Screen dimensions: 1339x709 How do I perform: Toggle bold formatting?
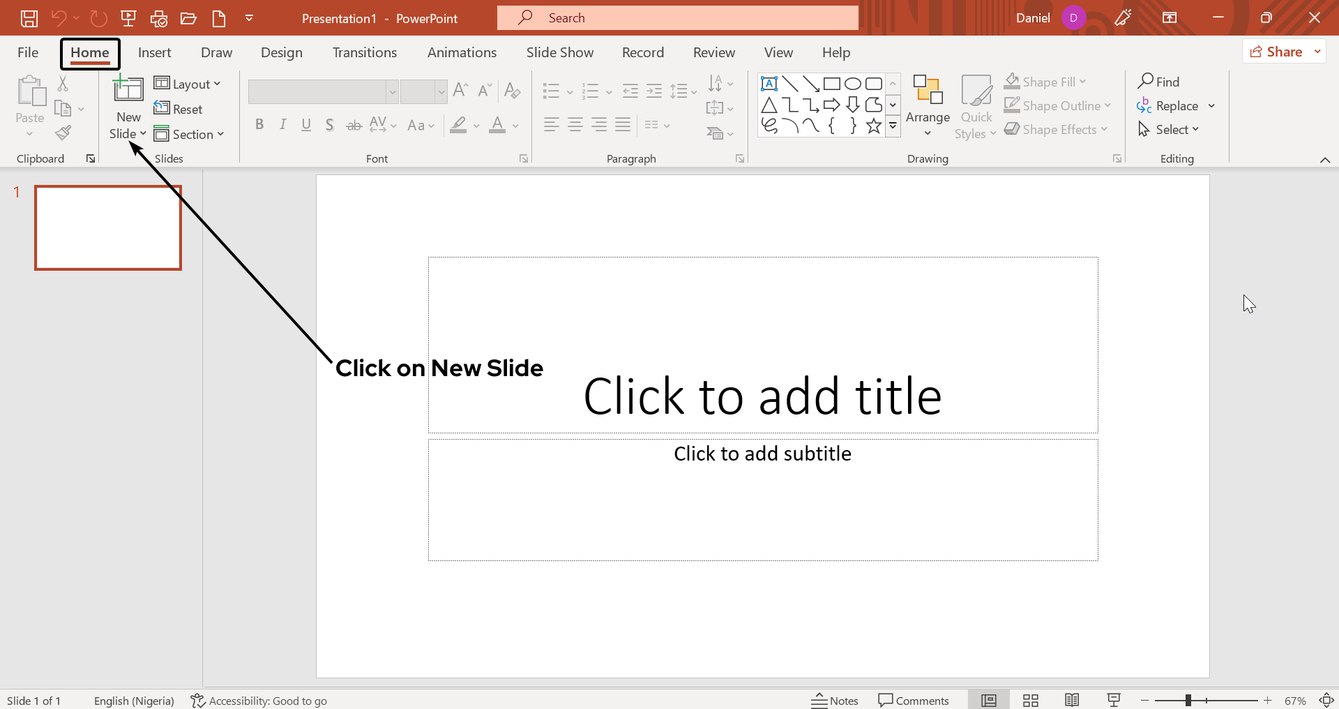259,124
